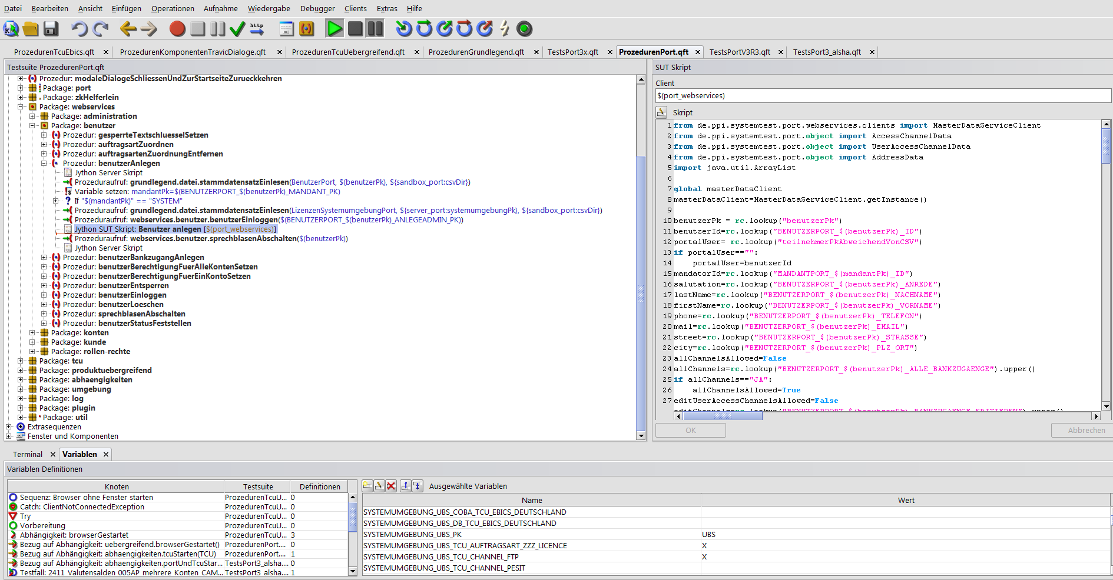Collapse the Package: webservices tree node

[x=21, y=107]
